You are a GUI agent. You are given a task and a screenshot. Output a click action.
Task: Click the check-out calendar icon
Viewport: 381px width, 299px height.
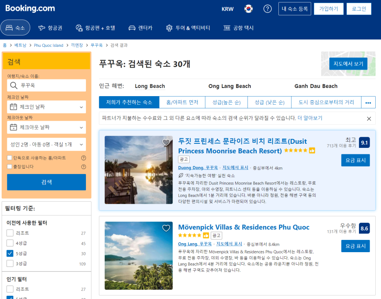click(x=13, y=127)
